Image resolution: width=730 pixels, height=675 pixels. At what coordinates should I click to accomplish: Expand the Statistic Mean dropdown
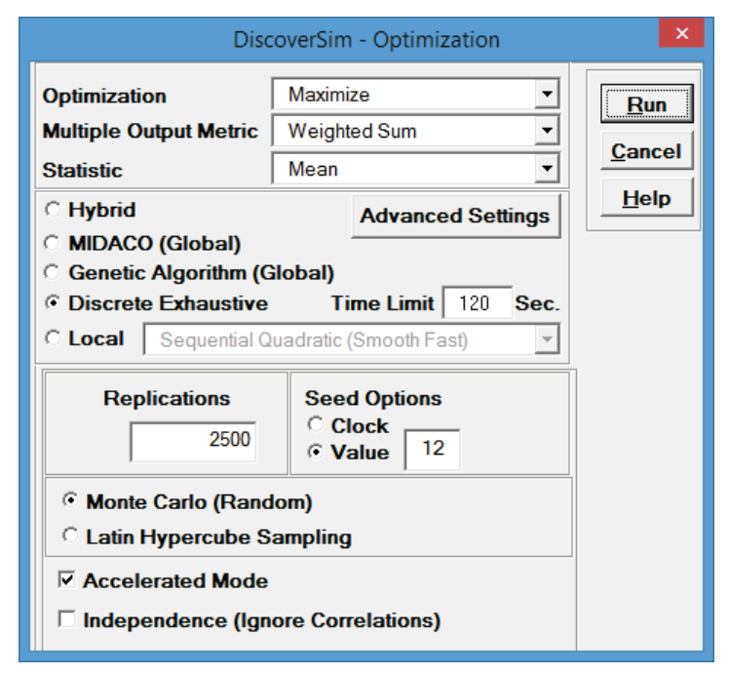pyautogui.click(x=547, y=170)
